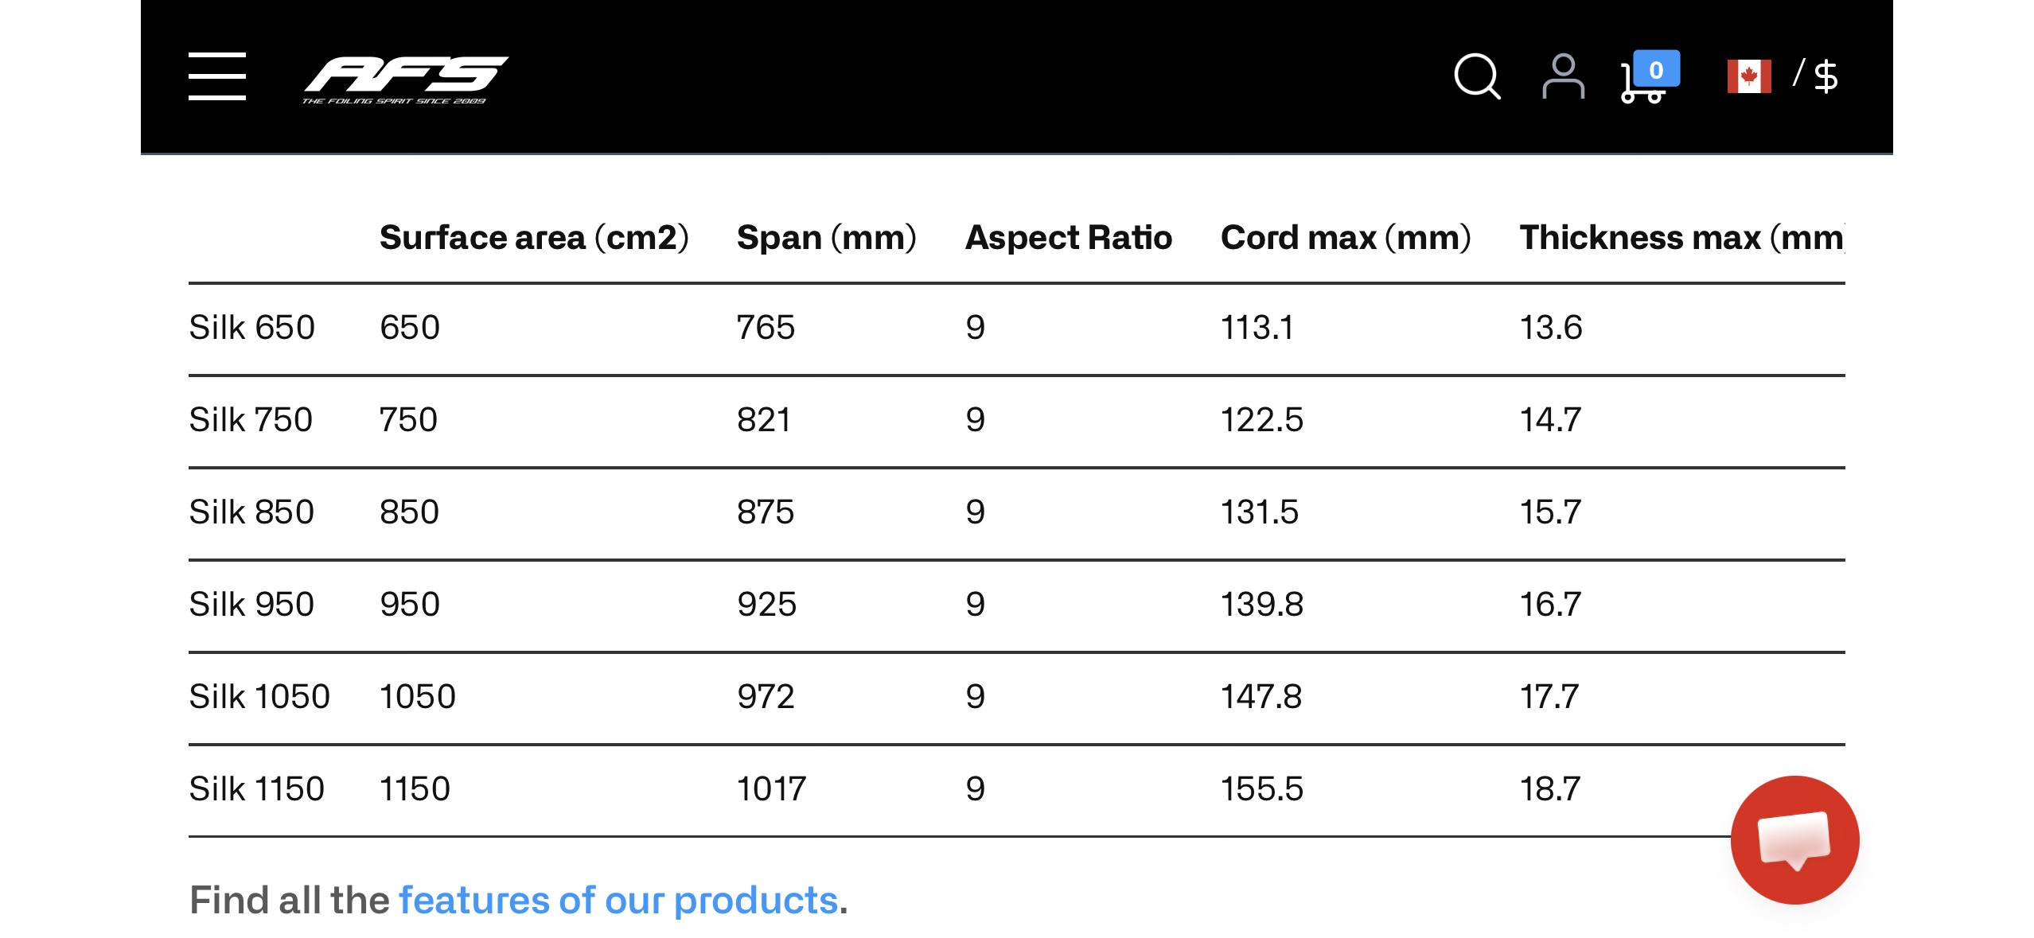Click the Cord max (mm) column header

pos(1345,237)
